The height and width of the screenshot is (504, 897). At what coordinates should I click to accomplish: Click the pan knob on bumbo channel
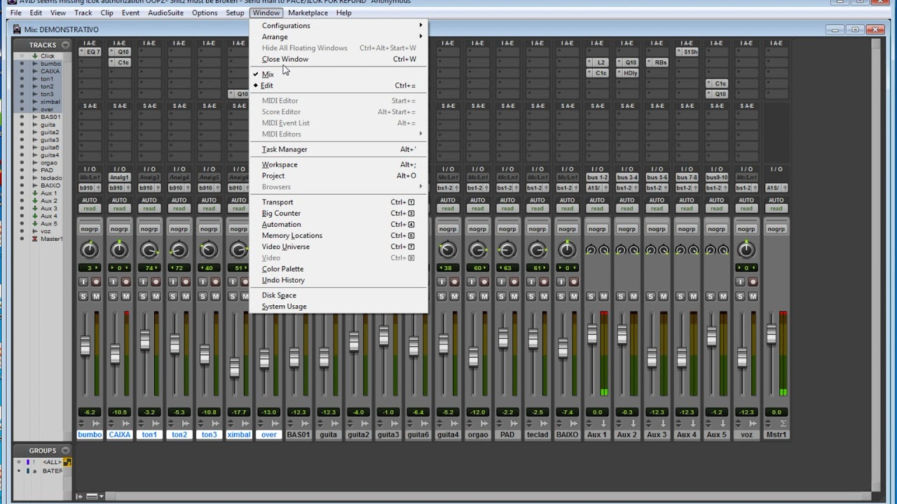click(x=90, y=250)
